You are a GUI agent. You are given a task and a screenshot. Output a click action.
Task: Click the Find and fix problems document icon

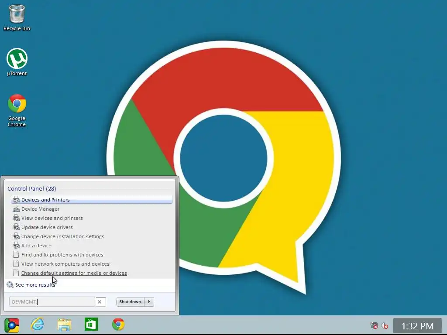[x=16, y=255]
